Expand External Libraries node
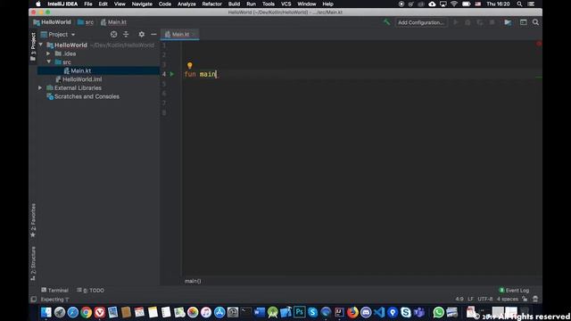 [40, 87]
